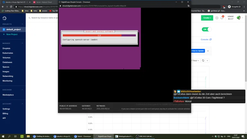The height and width of the screenshot is (139, 247).
Task: Collapse the Projects sidebar section
Action: (23, 24)
